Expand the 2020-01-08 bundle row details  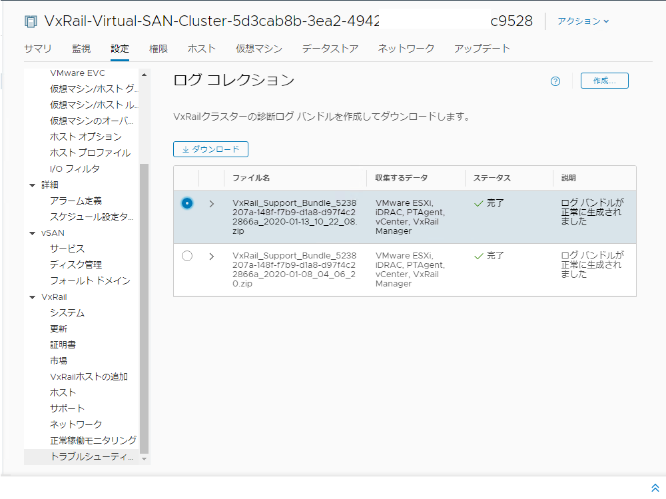(212, 256)
